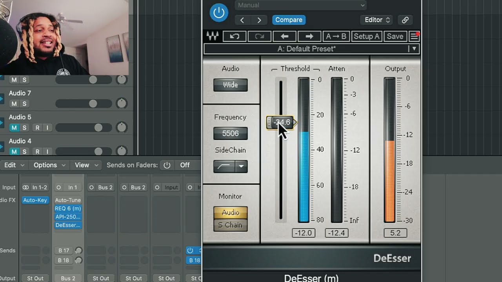Go to previous plugin setting with left chevron
Viewport: 502px width, 282px height.
point(242,20)
